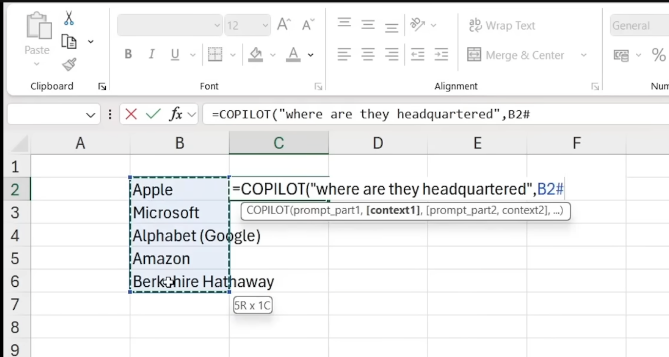
Task: Click the Insert Function fx icon
Action: [x=176, y=114]
